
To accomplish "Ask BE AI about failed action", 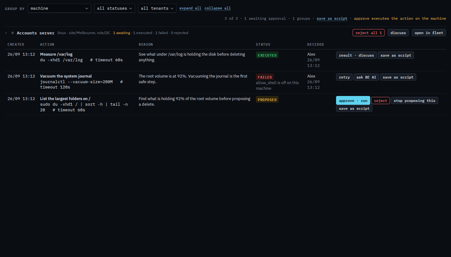I will pyautogui.click(x=366, y=77).
